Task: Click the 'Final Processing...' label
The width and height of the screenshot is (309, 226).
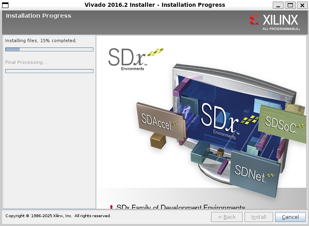Action: point(26,62)
